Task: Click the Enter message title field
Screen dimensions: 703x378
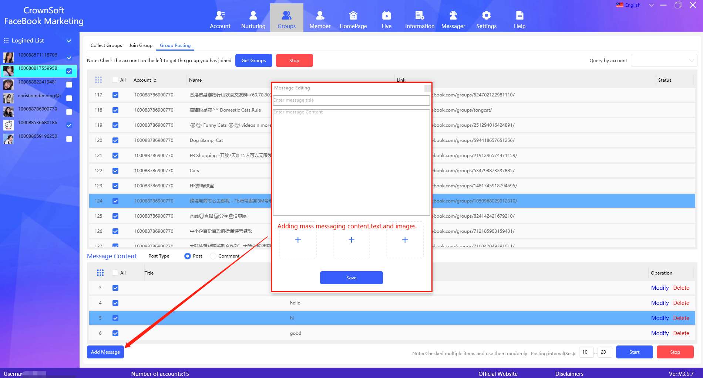Action: (x=351, y=100)
